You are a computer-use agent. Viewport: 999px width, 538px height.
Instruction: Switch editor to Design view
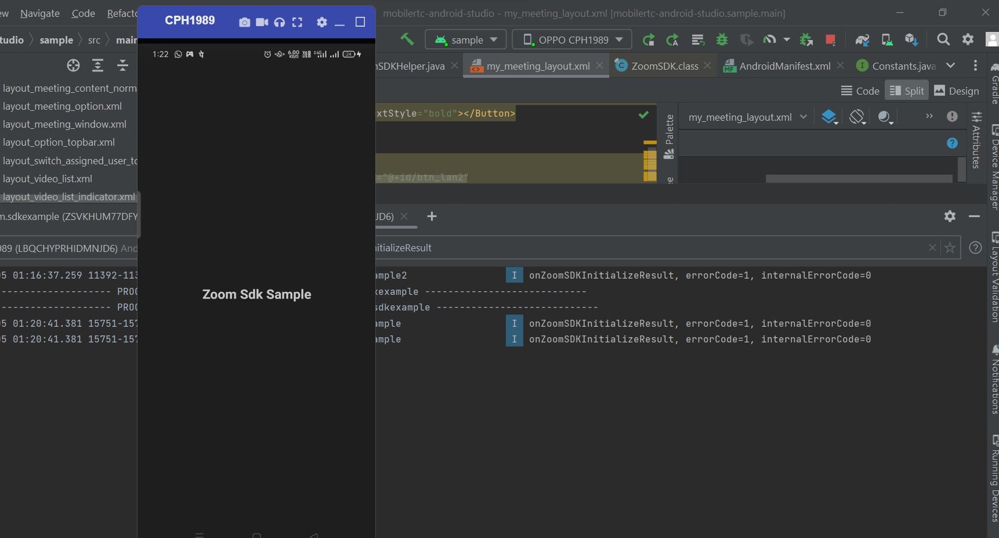pos(957,91)
